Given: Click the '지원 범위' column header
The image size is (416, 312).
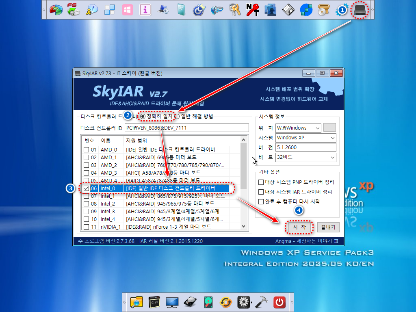Looking at the screenshot, I should 176,141.
